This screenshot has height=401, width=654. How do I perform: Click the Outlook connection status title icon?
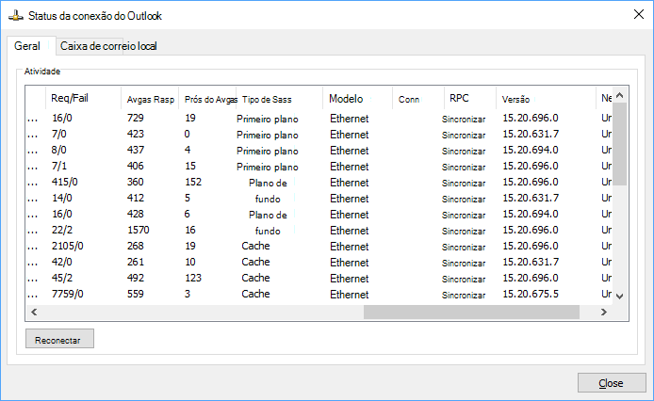16,16
